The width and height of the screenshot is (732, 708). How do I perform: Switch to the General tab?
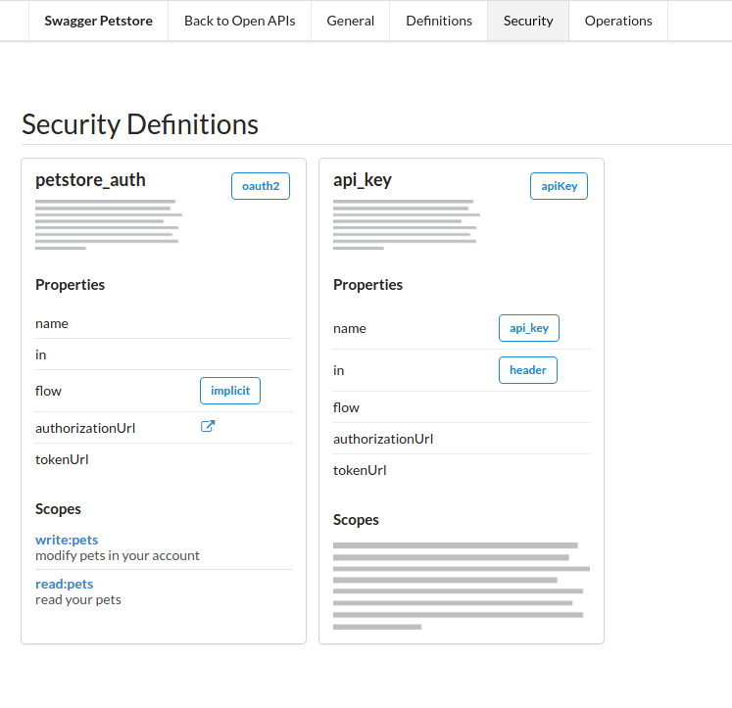350,21
